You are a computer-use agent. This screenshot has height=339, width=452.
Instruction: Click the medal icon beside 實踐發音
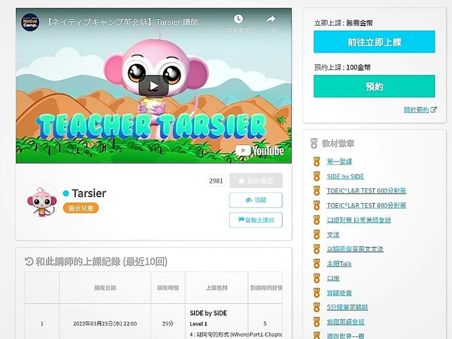point(316,293)
